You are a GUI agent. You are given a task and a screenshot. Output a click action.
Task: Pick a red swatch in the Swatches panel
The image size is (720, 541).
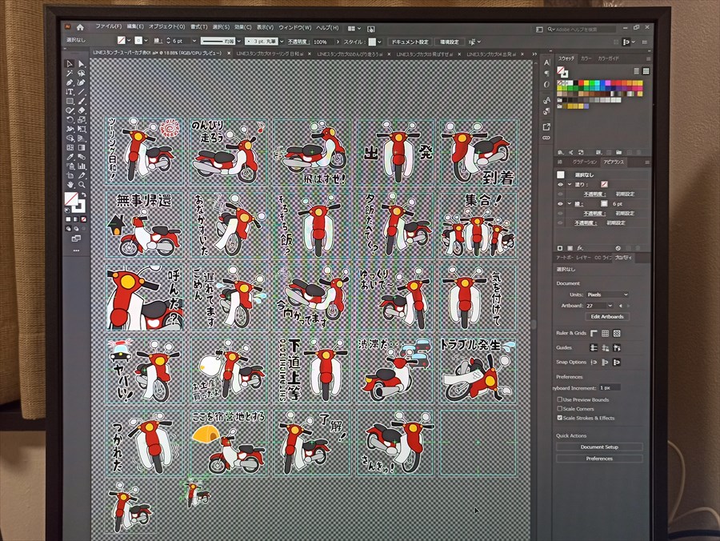(x=581, y=82)
